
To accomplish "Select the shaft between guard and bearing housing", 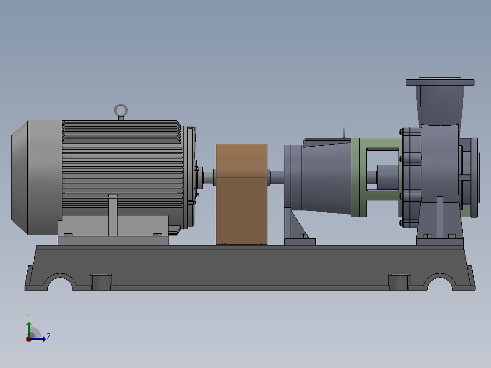I will coord(277,178).
